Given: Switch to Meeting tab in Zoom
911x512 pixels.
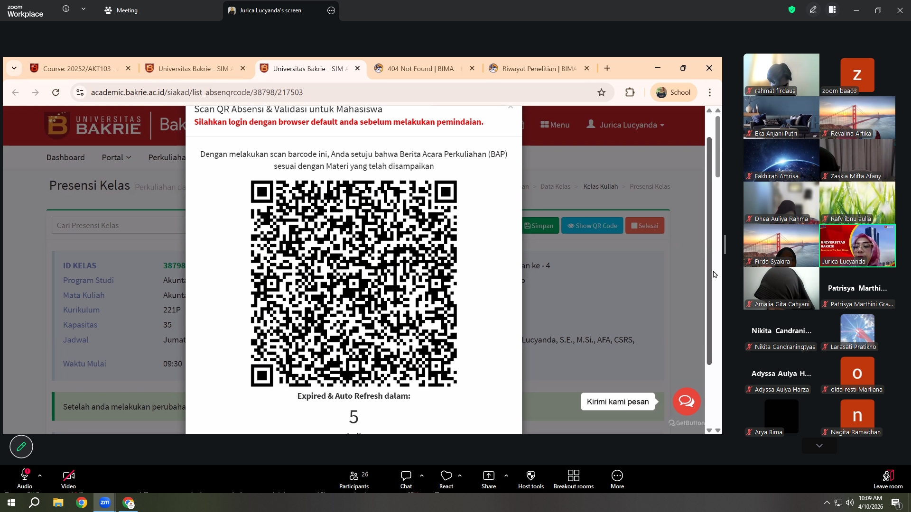Looking at the screenshot, I should click(x=121, y=10).
